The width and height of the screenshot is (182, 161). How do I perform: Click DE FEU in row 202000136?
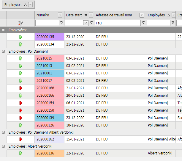102,153
